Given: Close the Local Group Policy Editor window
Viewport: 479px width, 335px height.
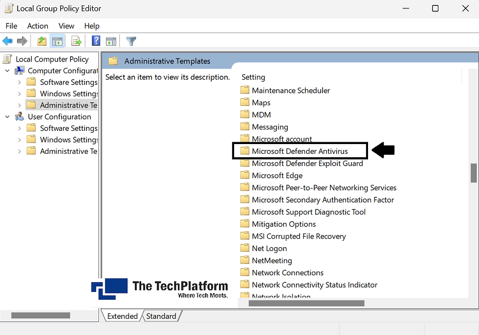Looking at the screenshot, I should coord(465,8).
